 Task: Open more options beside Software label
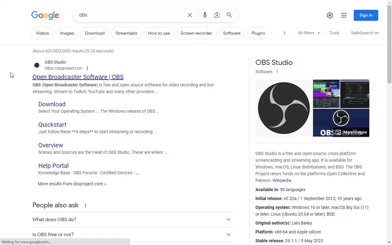277,71
